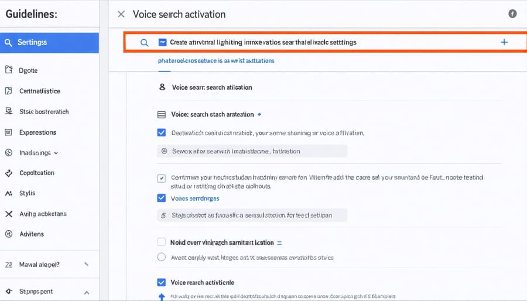Click the Experestions sidebar icon
The height and width of the screenshot is (301, 527).
click(8, 132)
